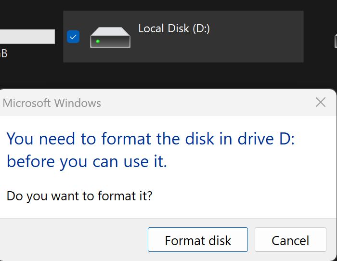Viewport: 337px width, 261px height.
Task: Click the drive capacity usage bar at left
Action: pyautogui.click(x=27, y=37)
